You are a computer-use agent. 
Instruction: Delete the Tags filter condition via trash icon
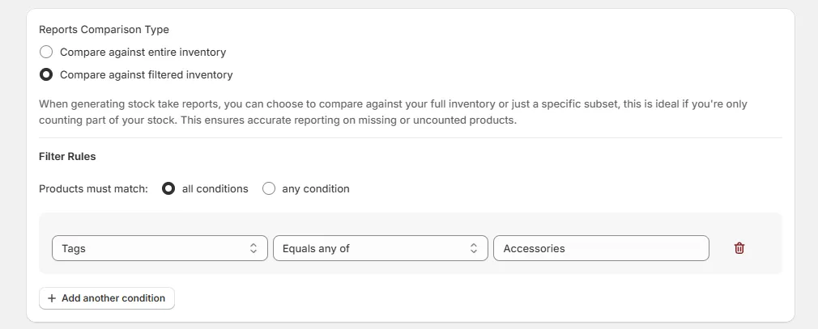click(x=739, y=248)
